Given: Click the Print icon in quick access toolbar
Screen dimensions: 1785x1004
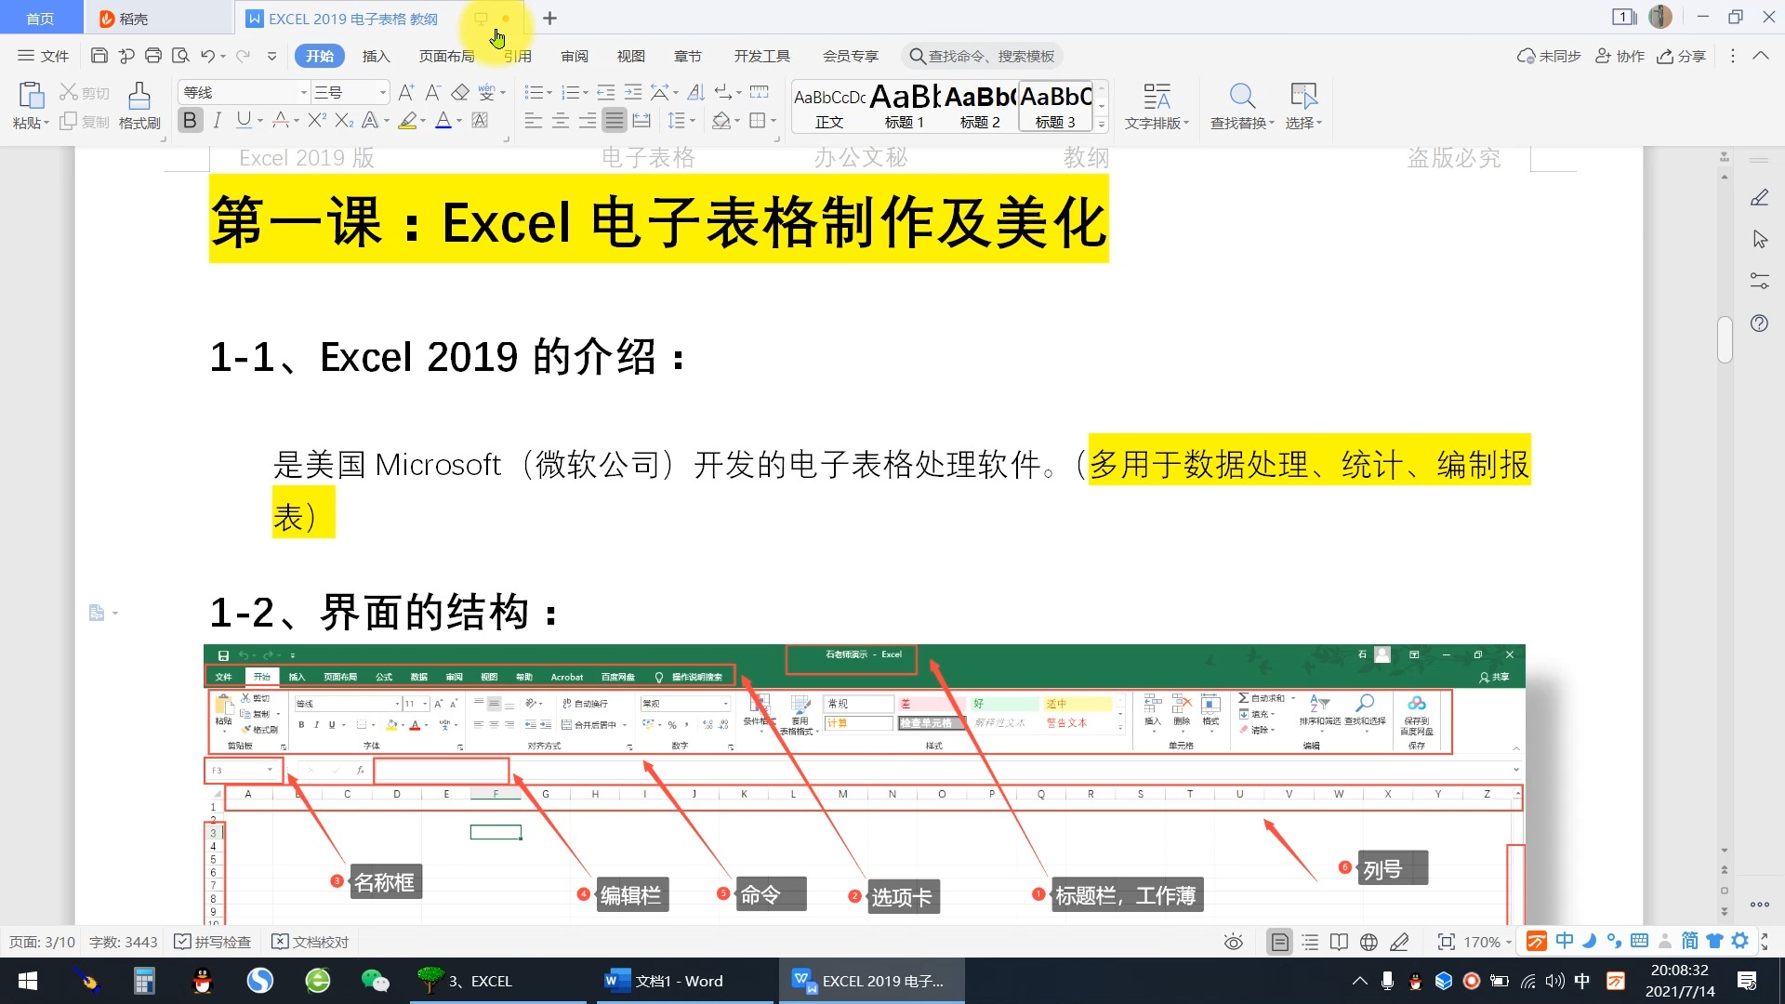Looking at the screenshot, I should point(153,56).
